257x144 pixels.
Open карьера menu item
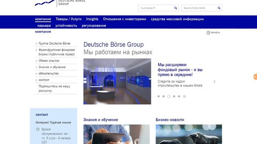(x=44, y=26)
